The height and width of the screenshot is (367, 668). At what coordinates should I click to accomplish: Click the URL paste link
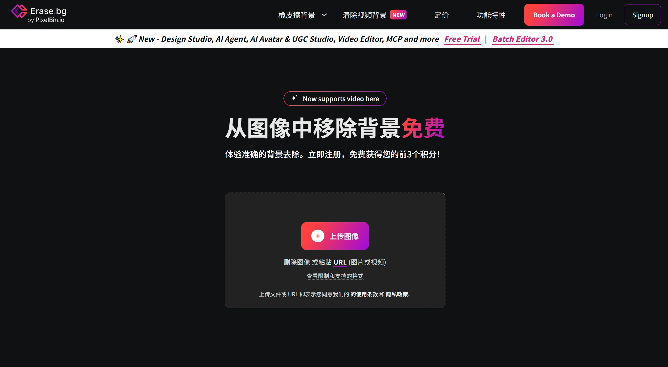pos(340,262)
